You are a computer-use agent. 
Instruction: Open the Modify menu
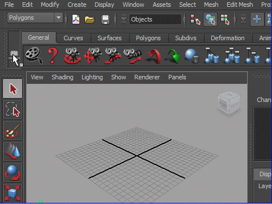point(50,5)
